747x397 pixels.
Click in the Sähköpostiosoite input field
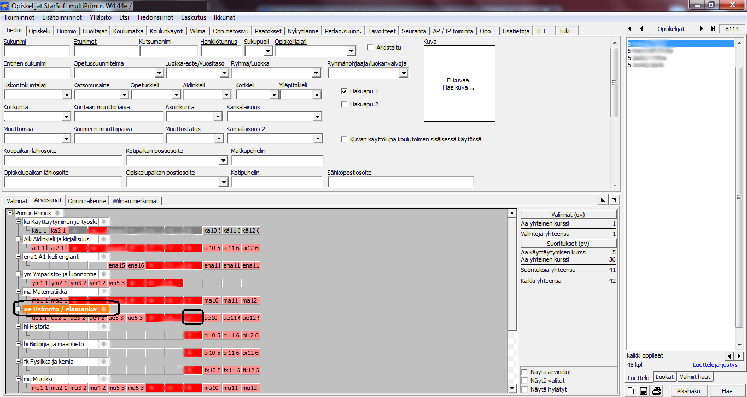tap(400, 182)
